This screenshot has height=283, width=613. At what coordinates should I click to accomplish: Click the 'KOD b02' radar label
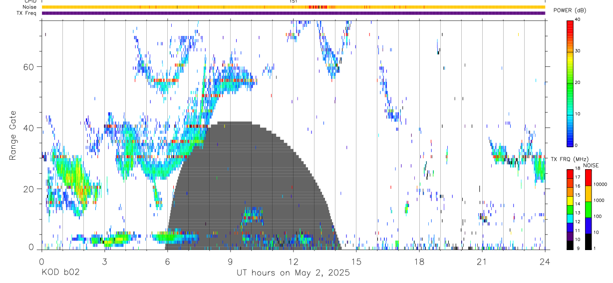click(x=60, y=273)
